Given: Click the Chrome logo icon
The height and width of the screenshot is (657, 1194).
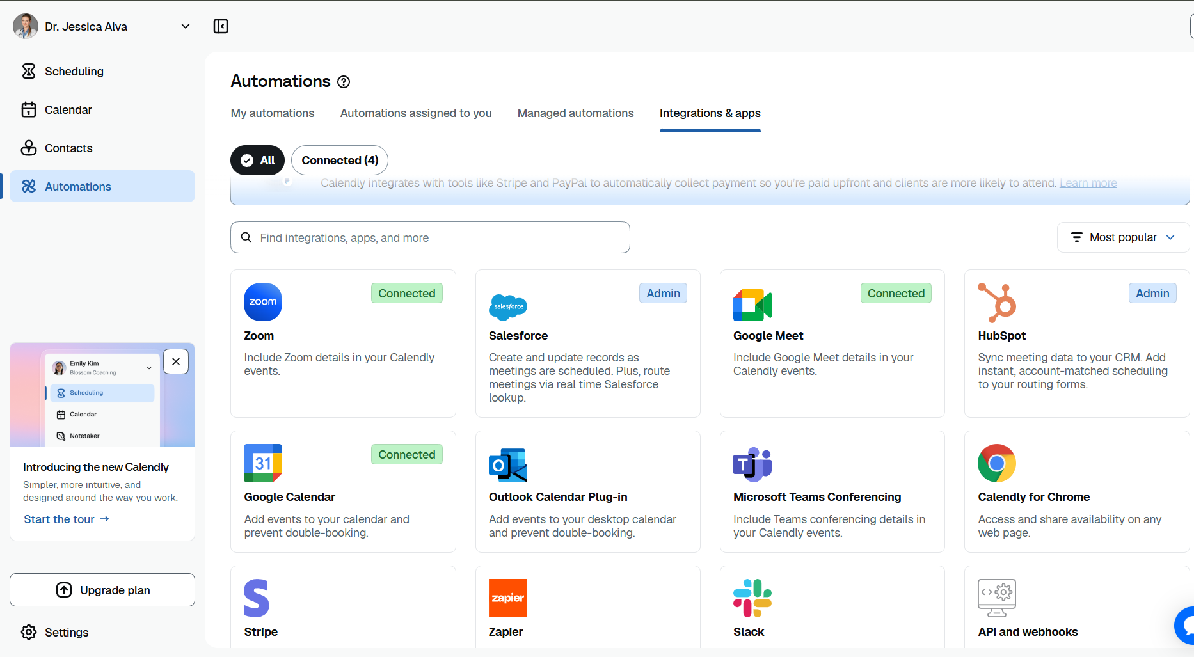Looking at the screenshot, I should [997, 463].
